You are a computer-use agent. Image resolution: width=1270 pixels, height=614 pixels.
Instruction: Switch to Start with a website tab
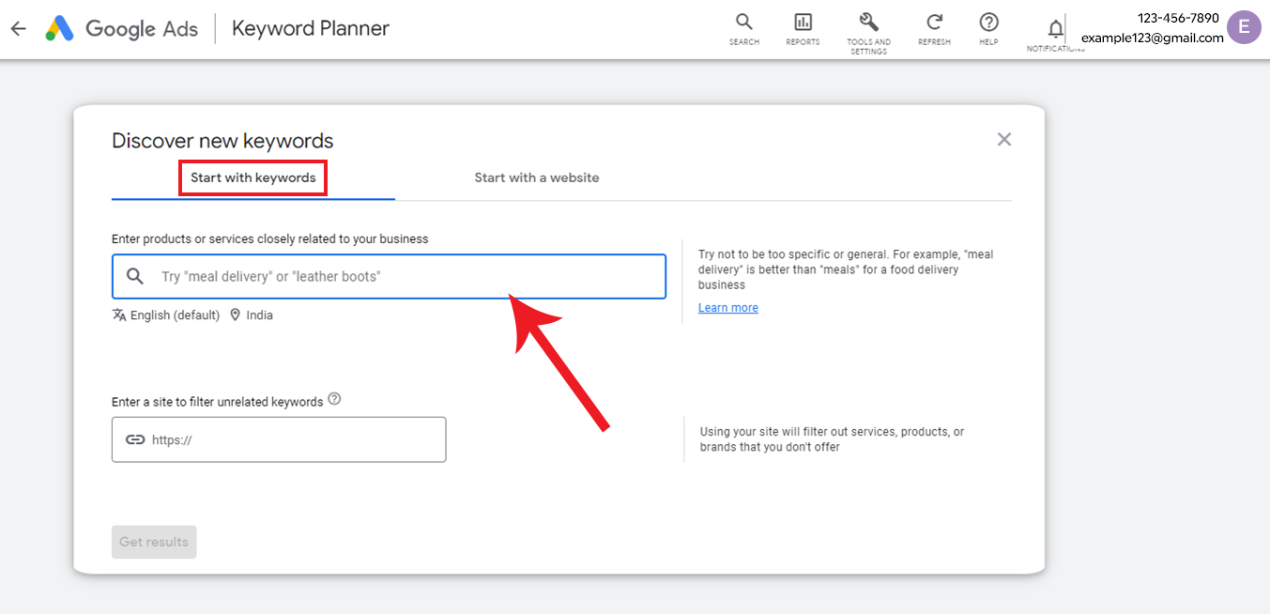[537, 177]
